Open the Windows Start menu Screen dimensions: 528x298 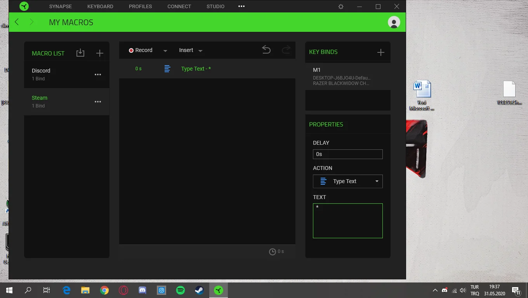coord(9,290)
